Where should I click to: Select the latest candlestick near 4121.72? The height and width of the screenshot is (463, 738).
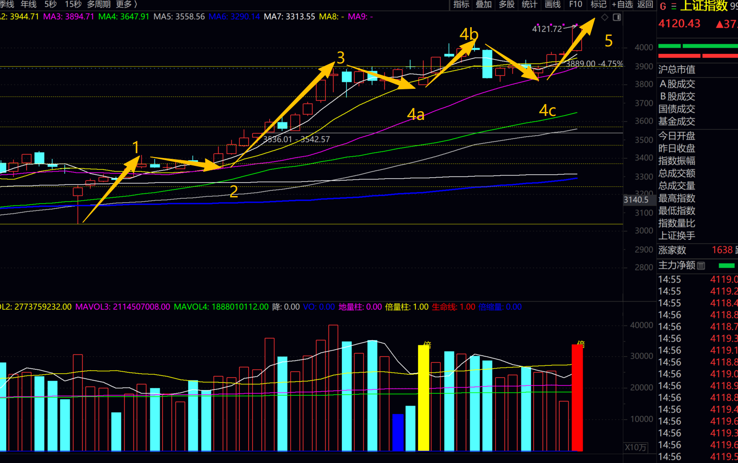point(576,39)
